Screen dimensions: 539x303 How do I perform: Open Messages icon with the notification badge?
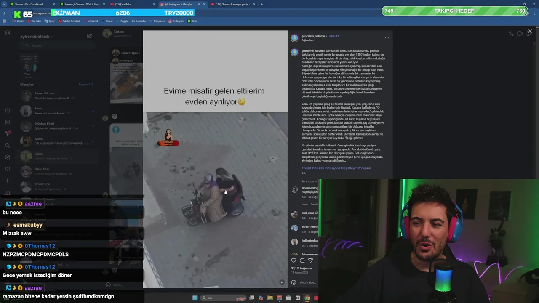click(x=7, y=133)
